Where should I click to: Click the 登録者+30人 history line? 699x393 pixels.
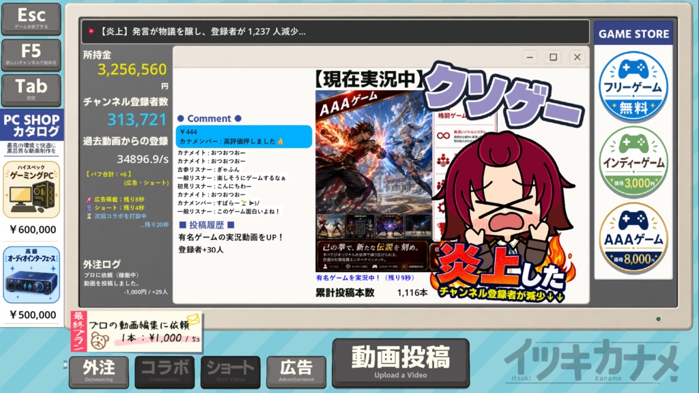pyautogui.click(x=201, y=250)
